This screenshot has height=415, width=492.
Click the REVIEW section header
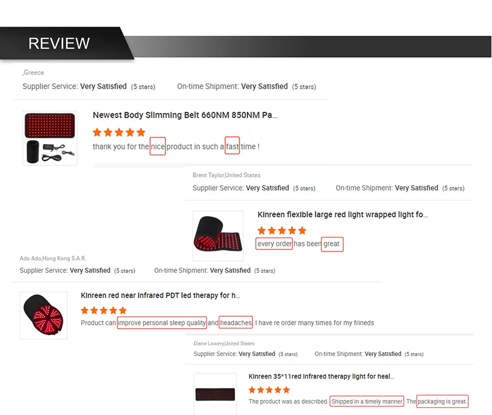[59, 43]
